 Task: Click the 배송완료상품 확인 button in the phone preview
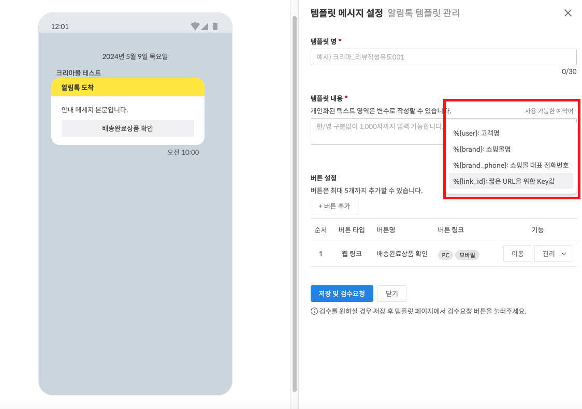(x=127, y=128)
